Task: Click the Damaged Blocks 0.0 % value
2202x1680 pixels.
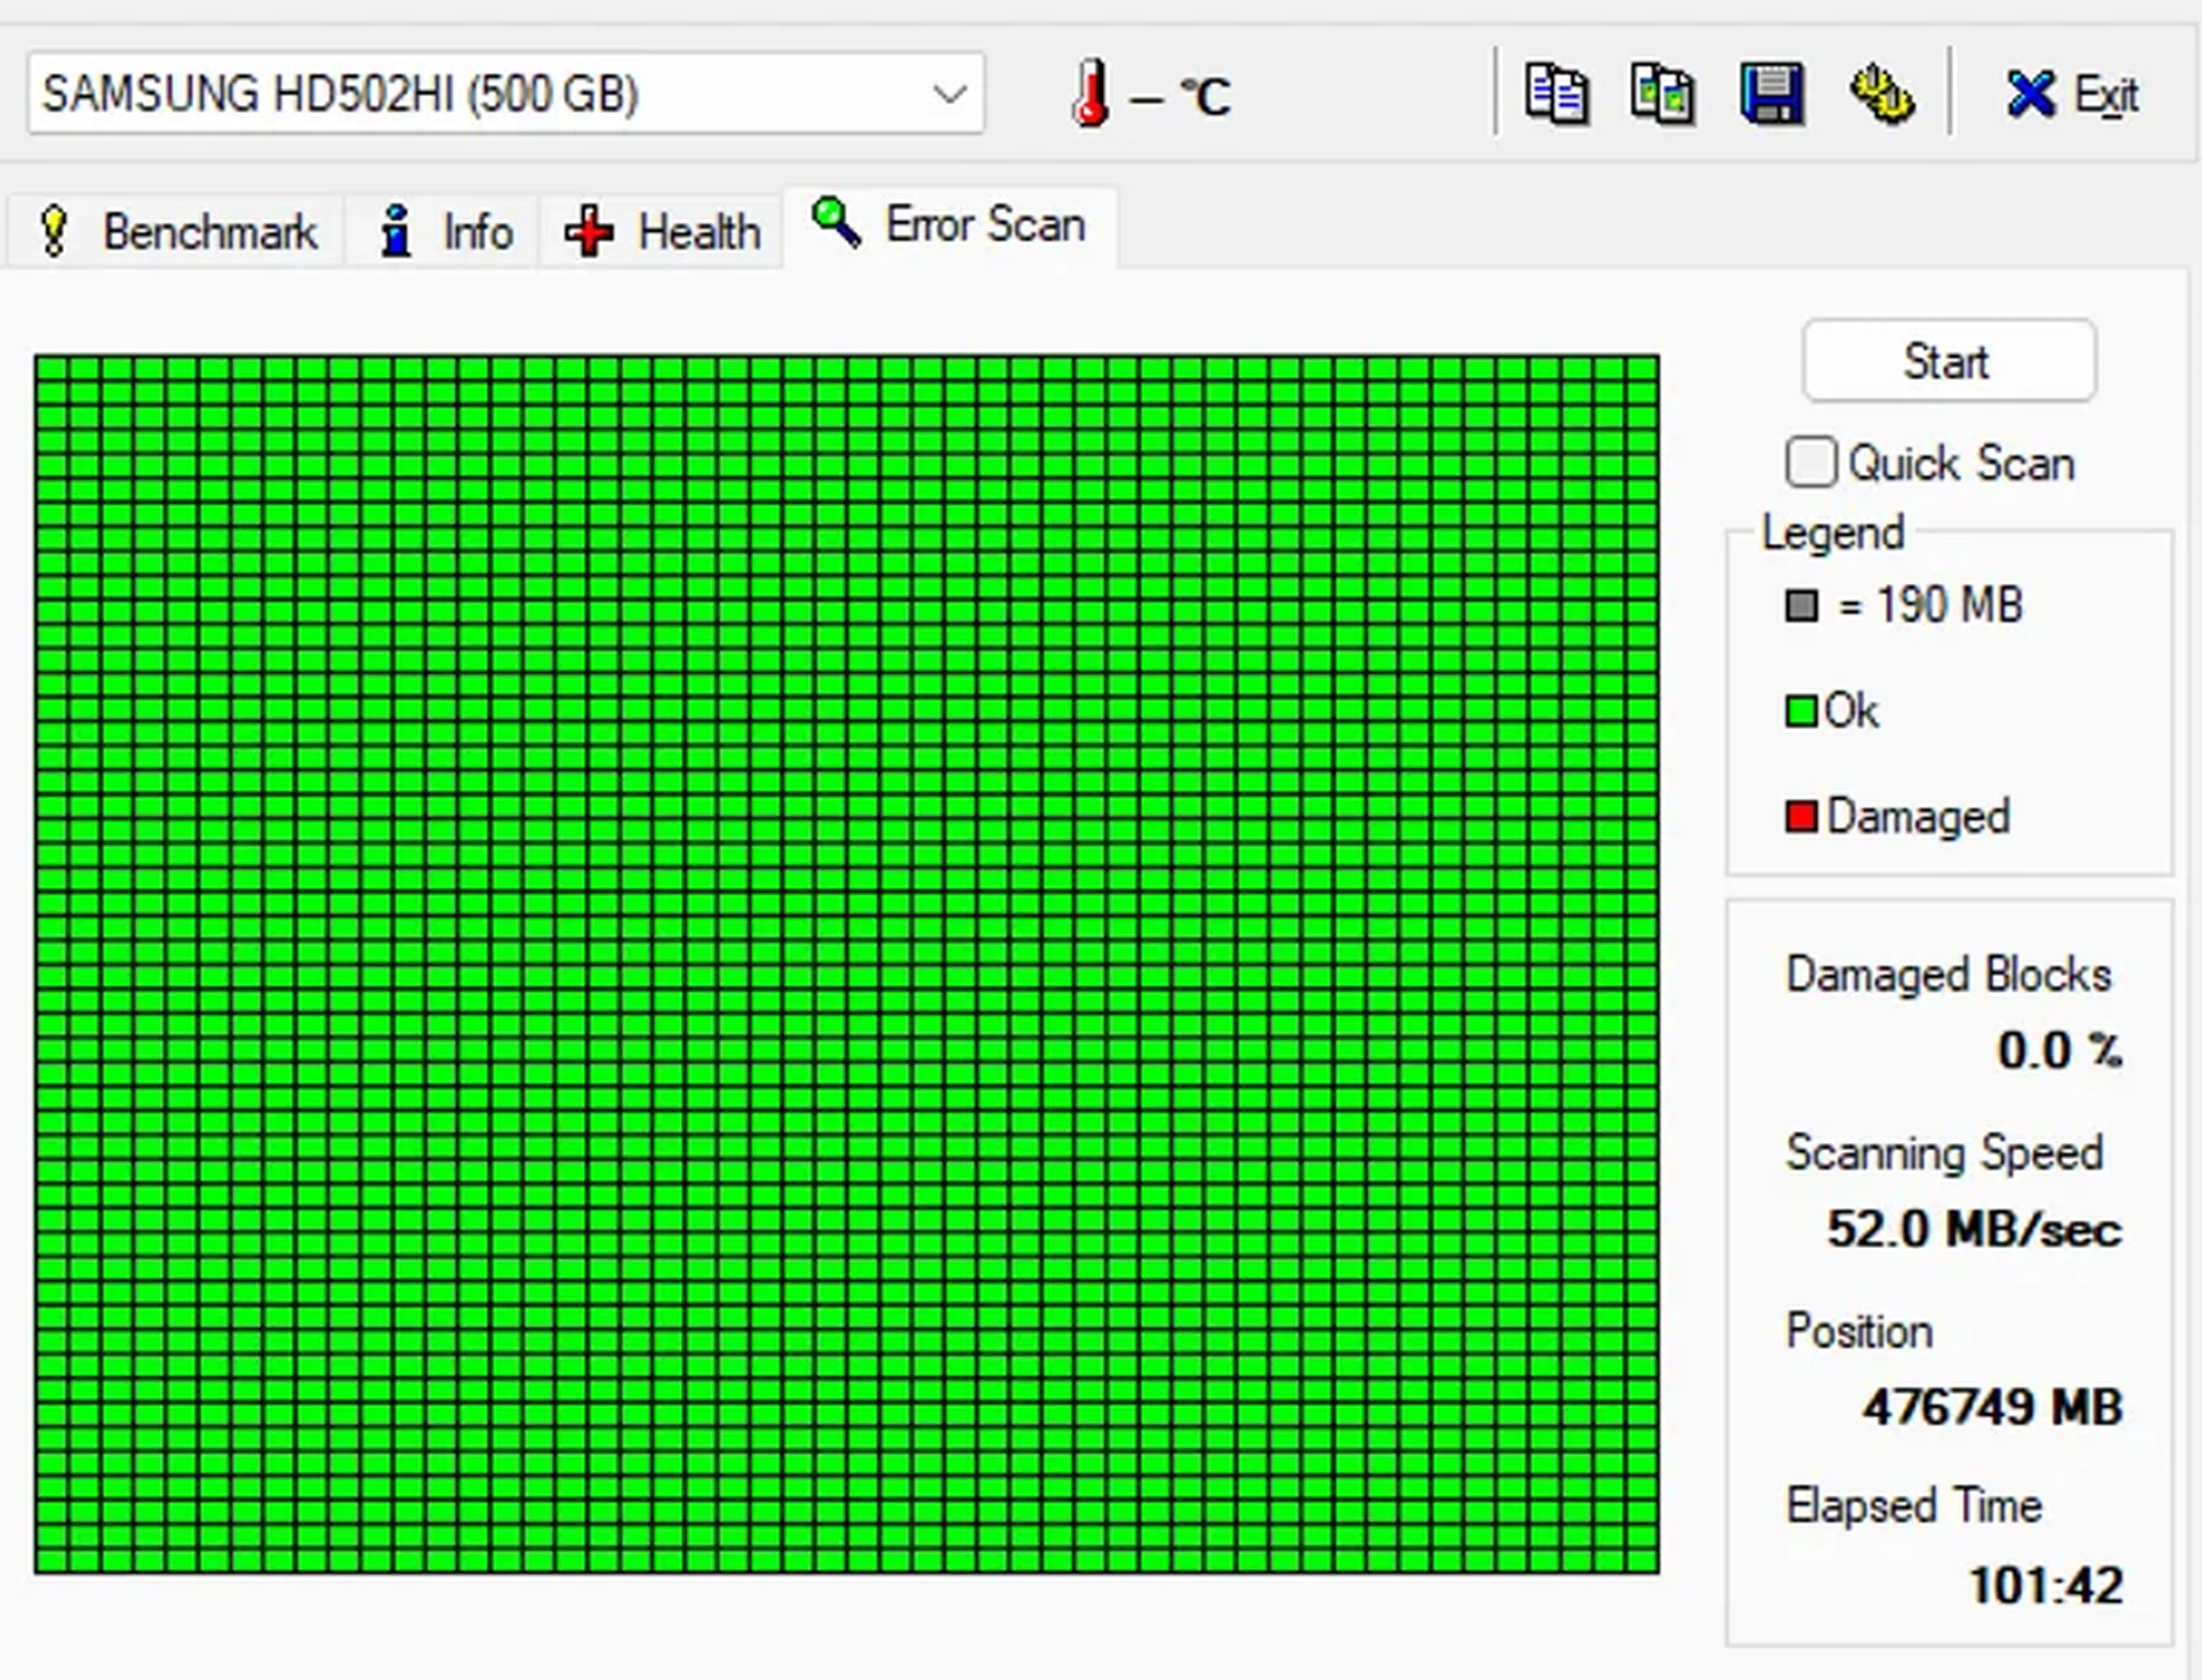Action: (2059, 1050)
